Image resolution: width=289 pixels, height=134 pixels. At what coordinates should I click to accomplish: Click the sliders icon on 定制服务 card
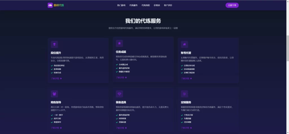tap(185, 94)
